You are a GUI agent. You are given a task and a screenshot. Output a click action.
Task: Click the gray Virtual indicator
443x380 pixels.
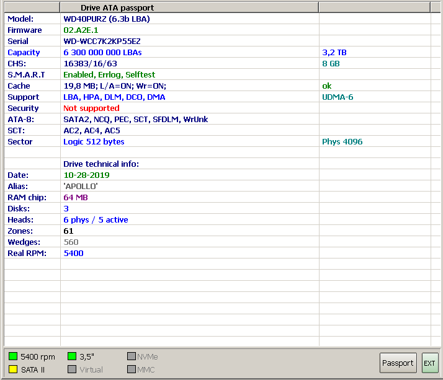[72, 369]
